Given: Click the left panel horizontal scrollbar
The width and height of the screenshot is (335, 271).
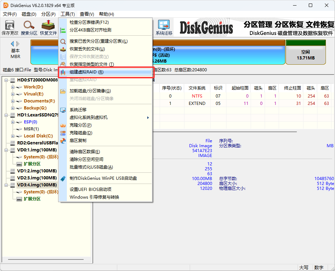Looking at the screenshot, I should (46, 259).
